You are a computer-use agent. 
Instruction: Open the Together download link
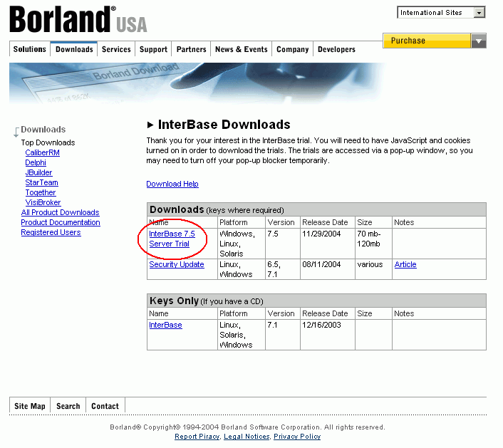[41, 192]
